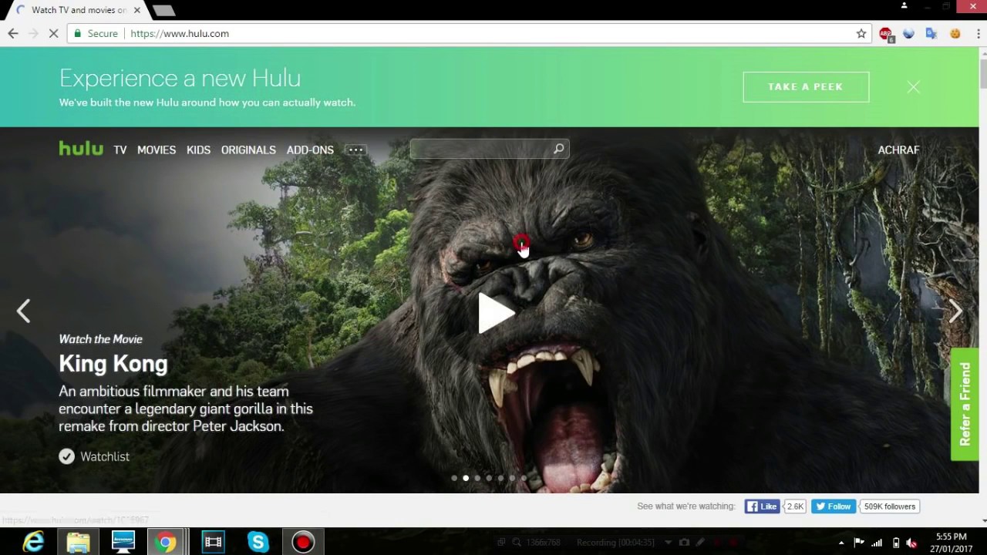Select the fourth carousel dot
The width and height of the screenshot is (987, 555).
point(489,478)
